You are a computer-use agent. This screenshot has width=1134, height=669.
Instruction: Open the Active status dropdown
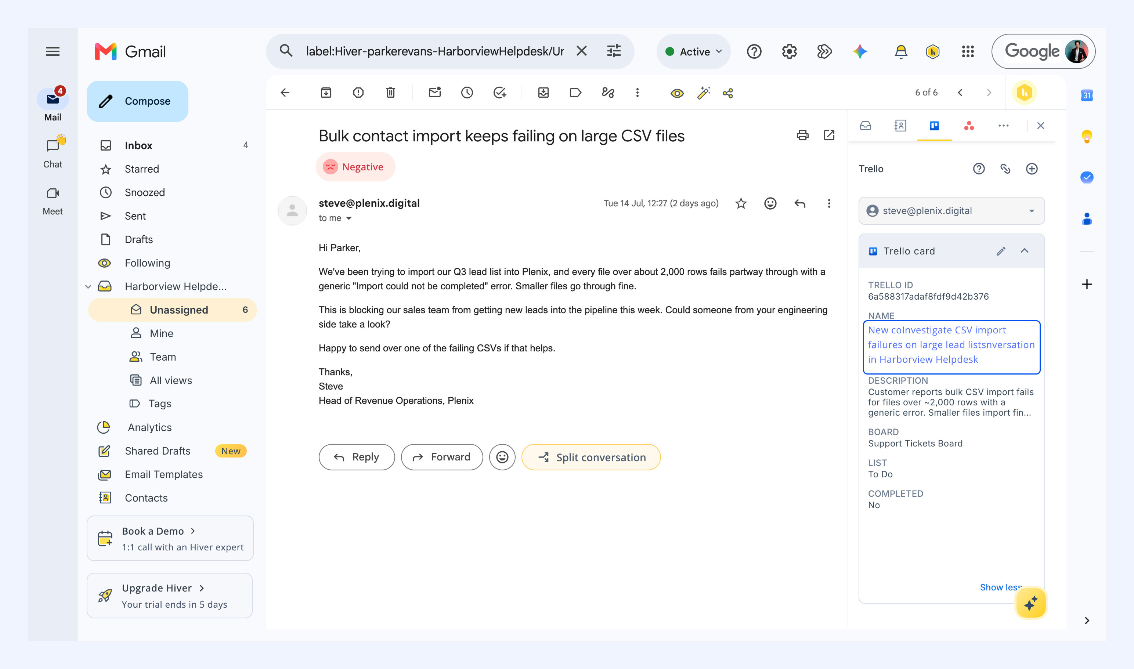(x=694, y=51)
